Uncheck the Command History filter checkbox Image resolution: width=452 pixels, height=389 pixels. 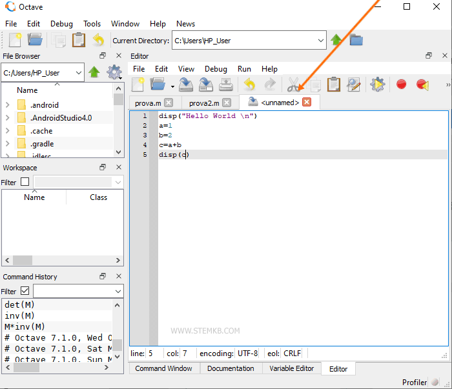click(x=25, y=292)
